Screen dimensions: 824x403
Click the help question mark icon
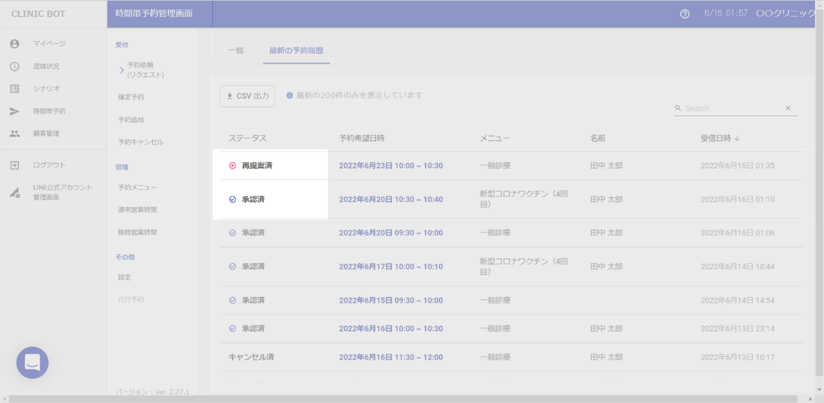(685, 14)
